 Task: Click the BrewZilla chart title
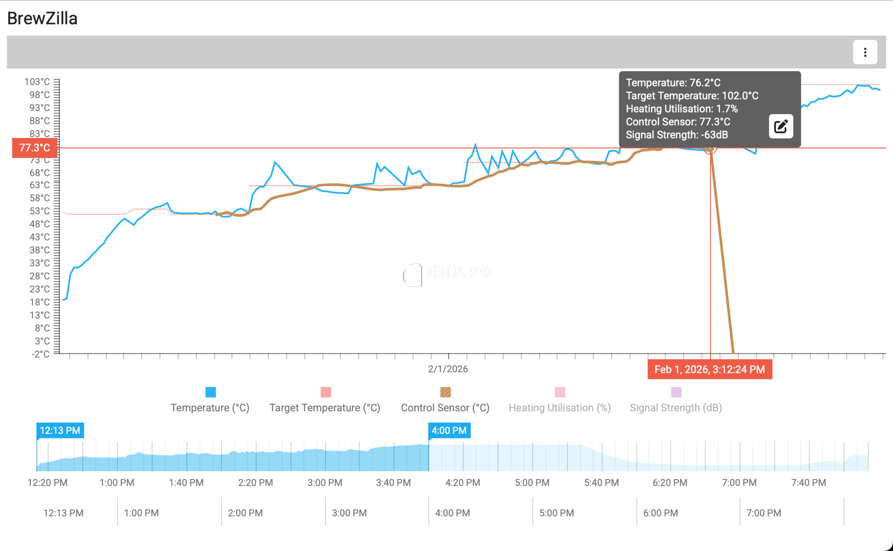pos(42,18)
